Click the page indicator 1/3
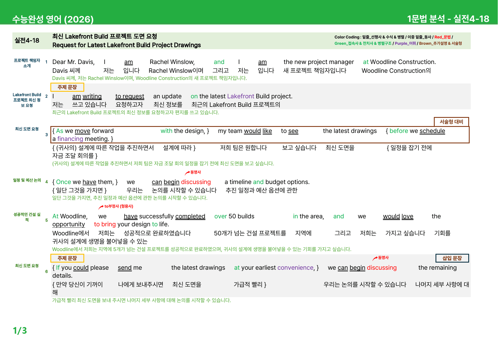This screenshot has width=498, height=351. pos(20,330)
